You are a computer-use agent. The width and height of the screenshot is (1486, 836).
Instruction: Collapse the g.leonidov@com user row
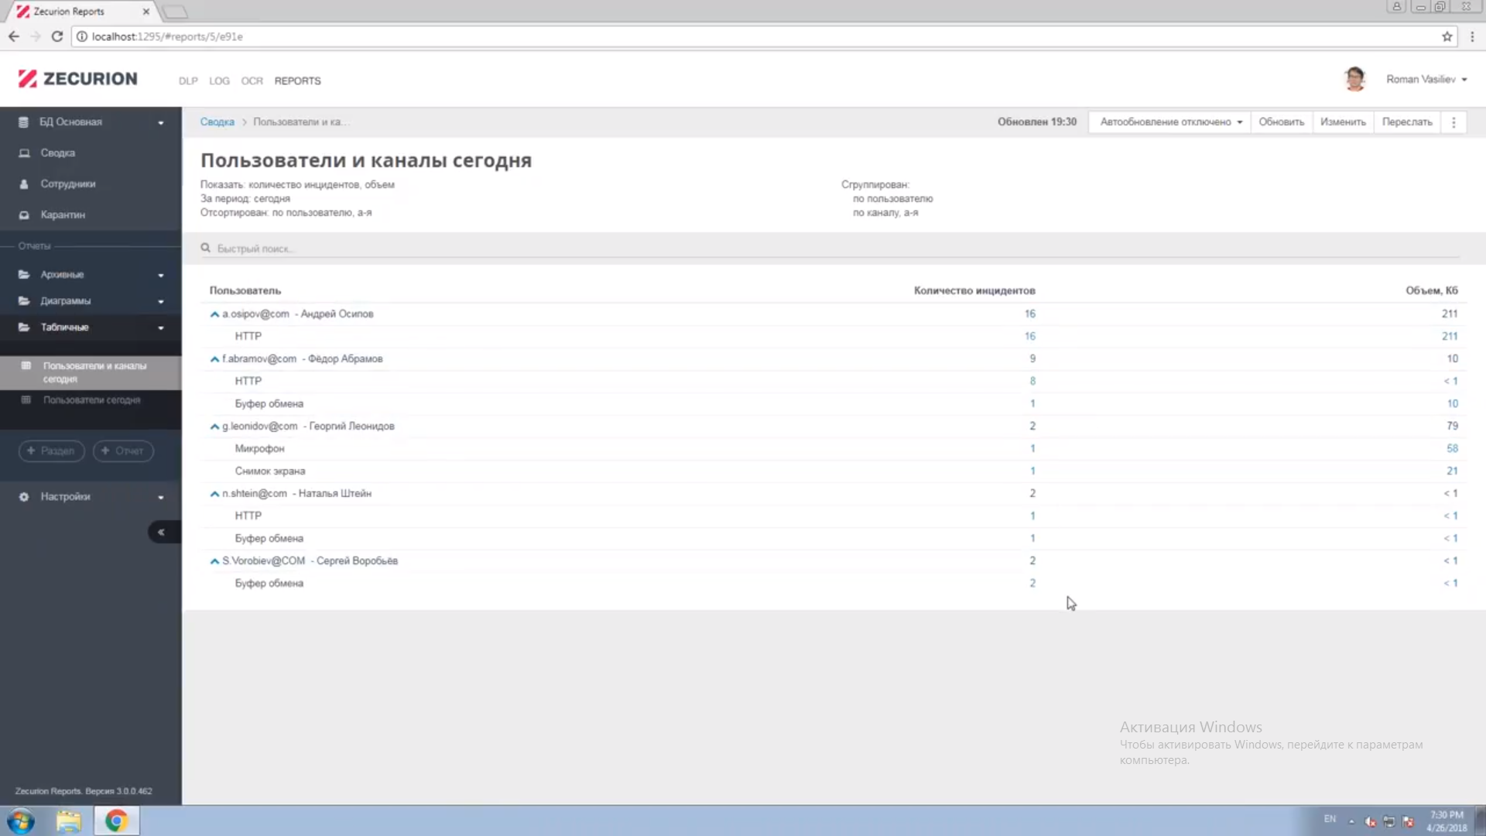pyautogui.click(x=214, y=427)
